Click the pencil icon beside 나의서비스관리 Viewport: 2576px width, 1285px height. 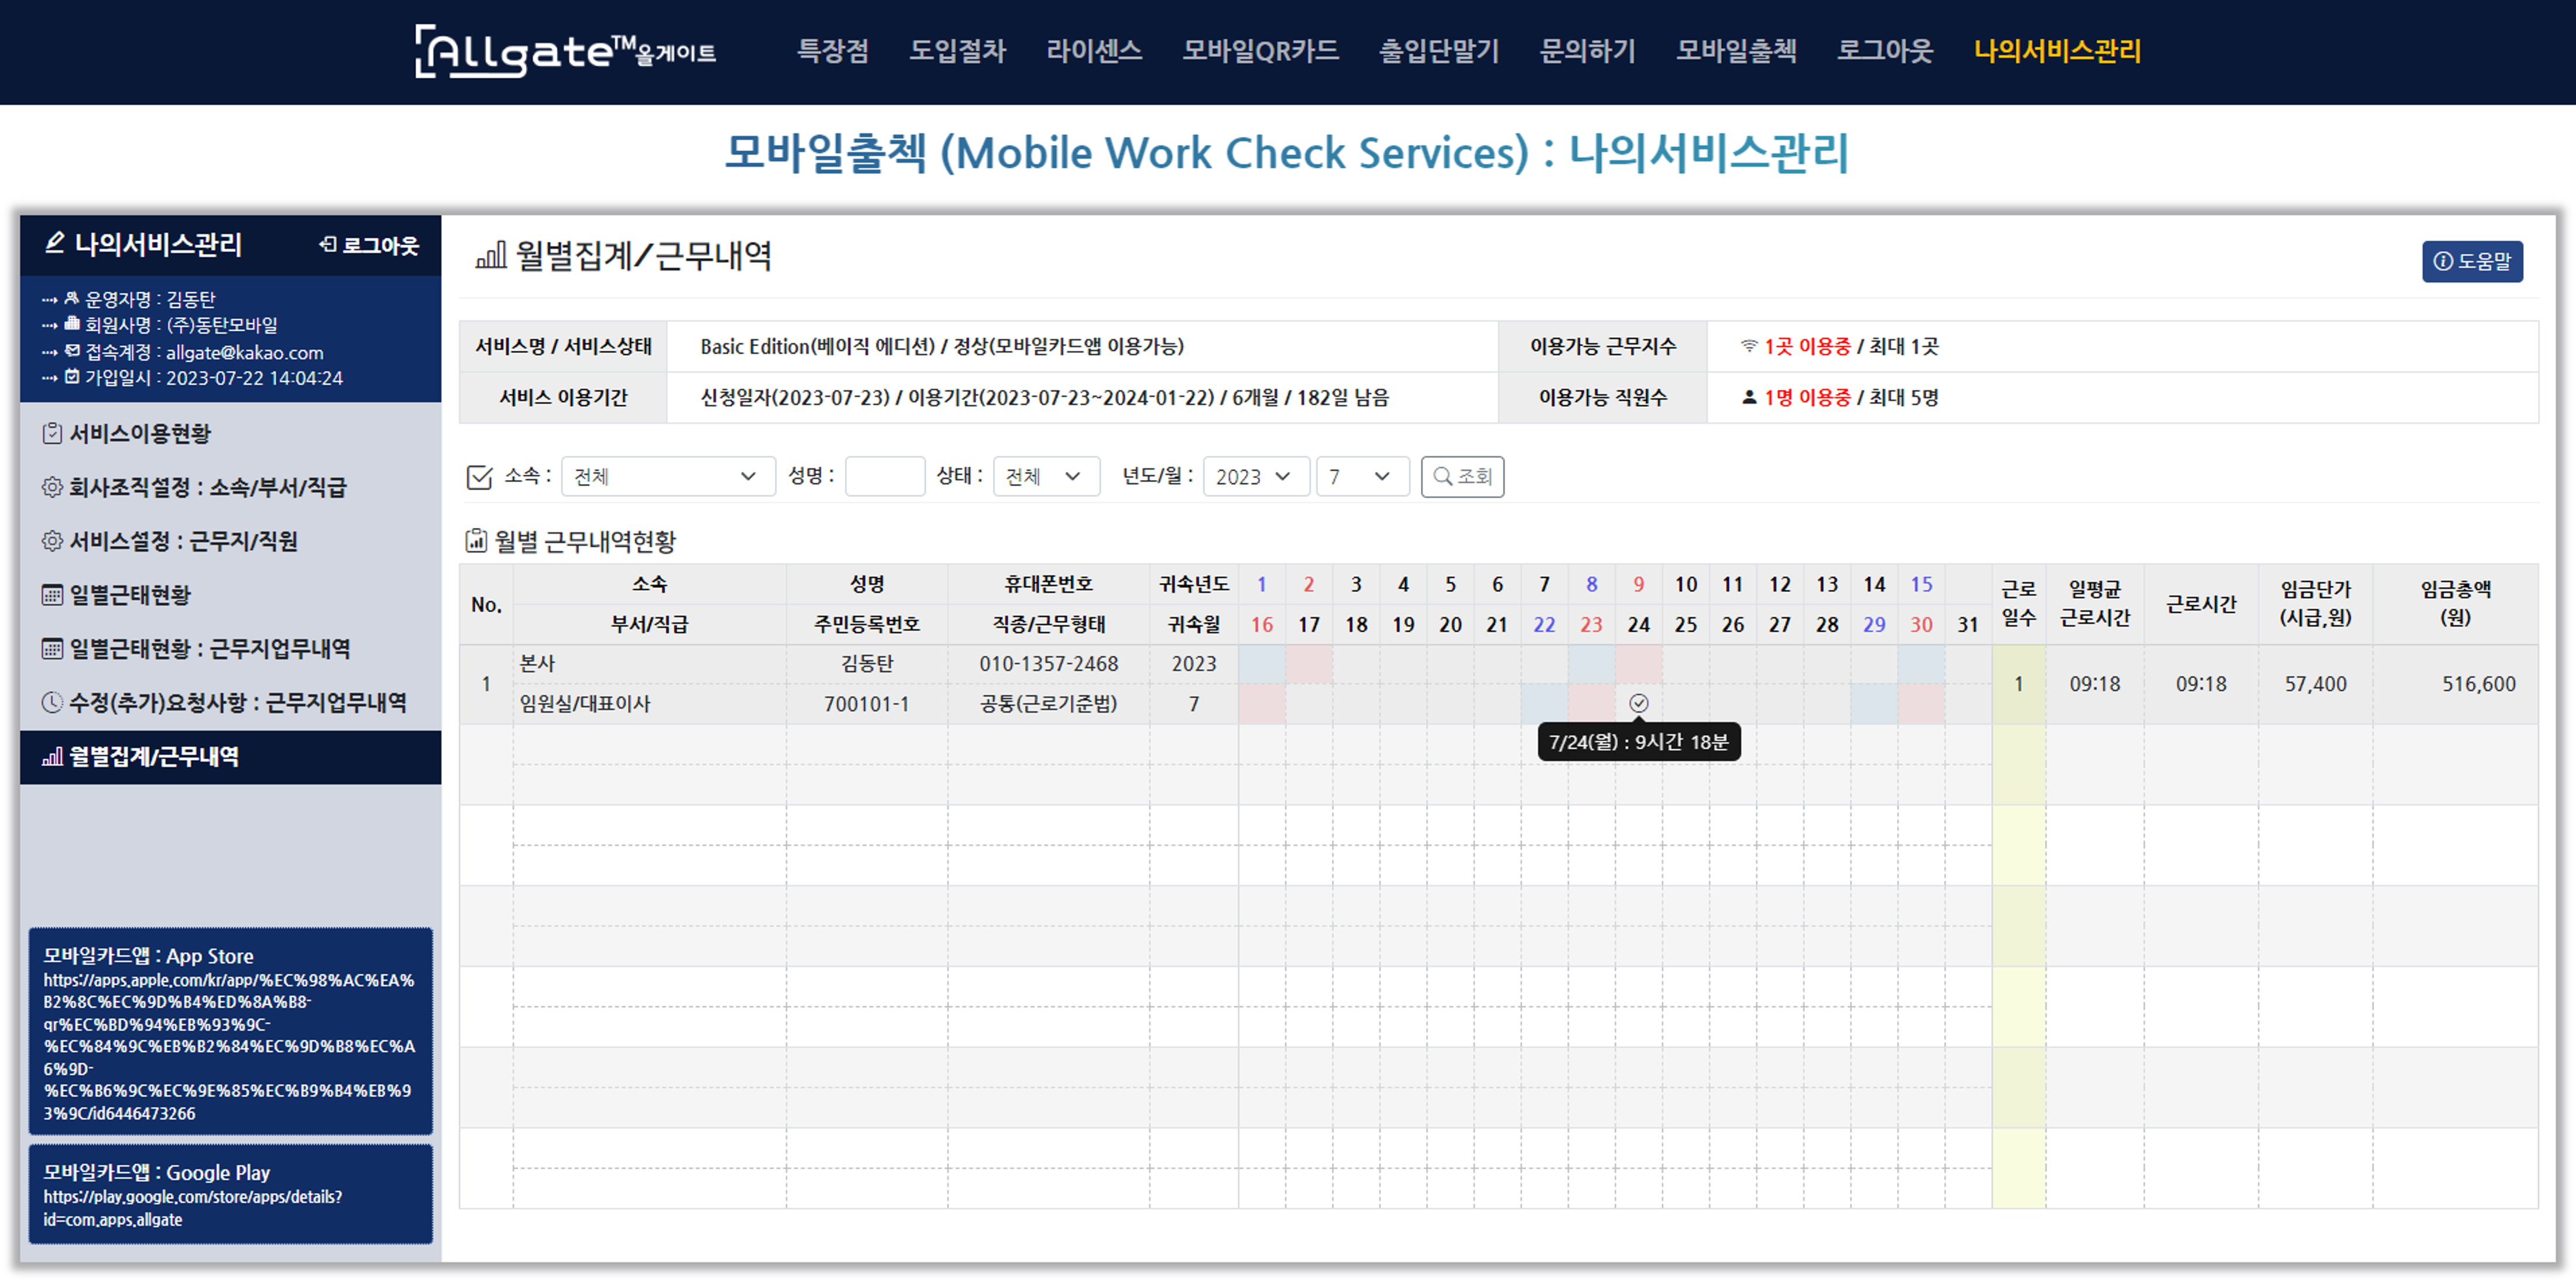[x=55, y=243]
